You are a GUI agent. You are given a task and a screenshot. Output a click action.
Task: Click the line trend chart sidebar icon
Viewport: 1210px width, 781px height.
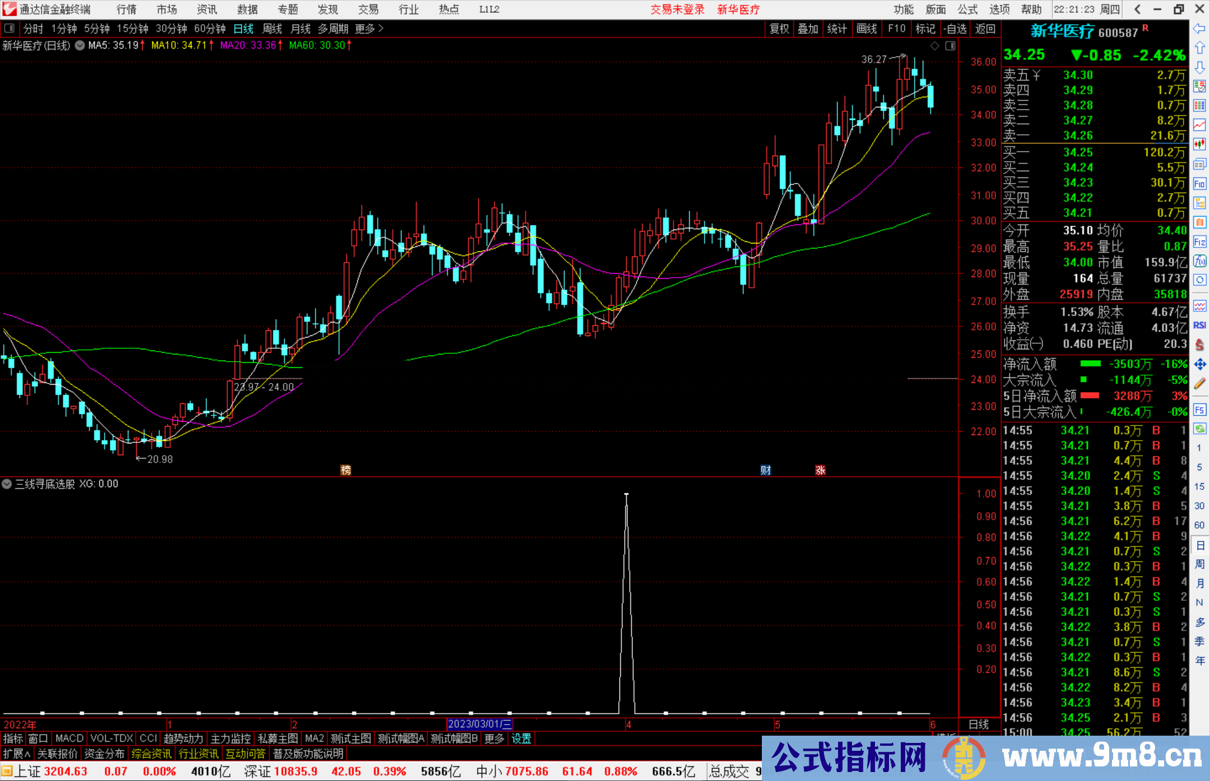point(1199,124)
